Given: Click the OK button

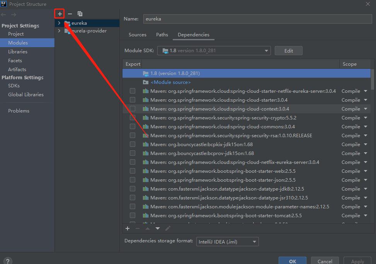Looking at the screenshot, I should tap(292, 261).
